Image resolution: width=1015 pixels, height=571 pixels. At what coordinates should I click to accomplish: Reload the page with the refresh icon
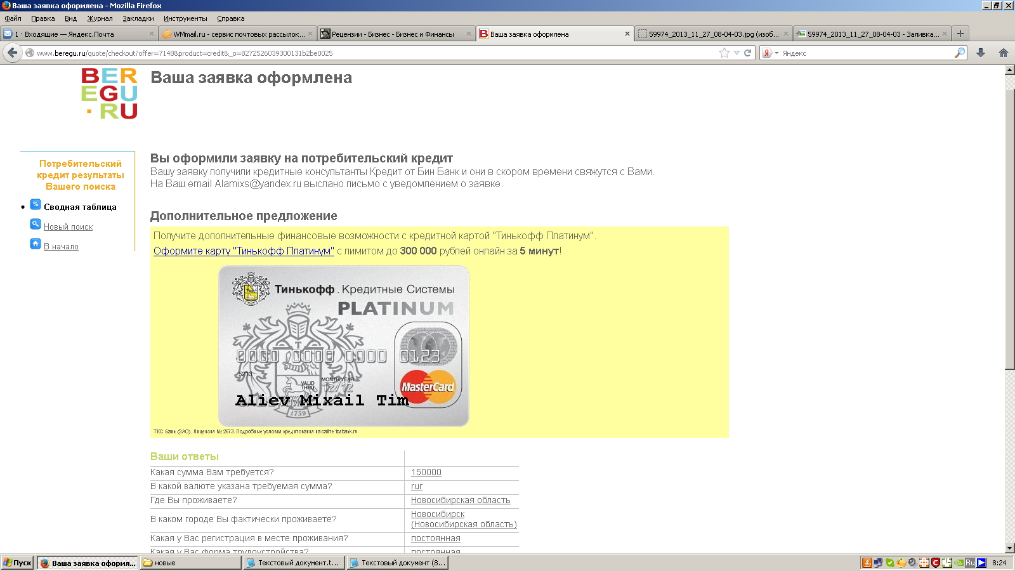[x=748, y=53]
